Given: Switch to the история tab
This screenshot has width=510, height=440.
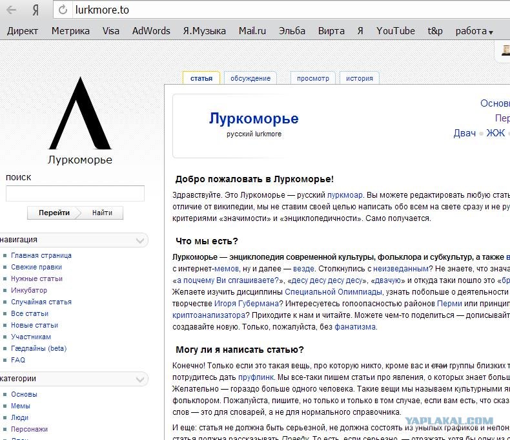Looking at the screenshot, I should [360, 78].
